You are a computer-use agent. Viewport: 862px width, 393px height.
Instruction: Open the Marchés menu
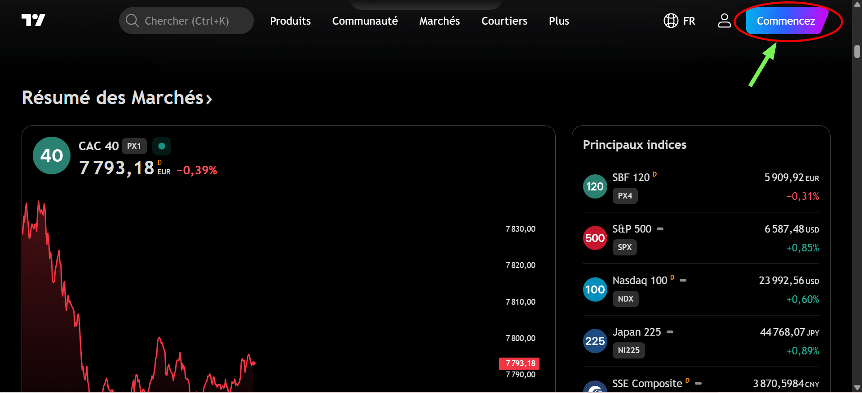(x=439, y=21)
